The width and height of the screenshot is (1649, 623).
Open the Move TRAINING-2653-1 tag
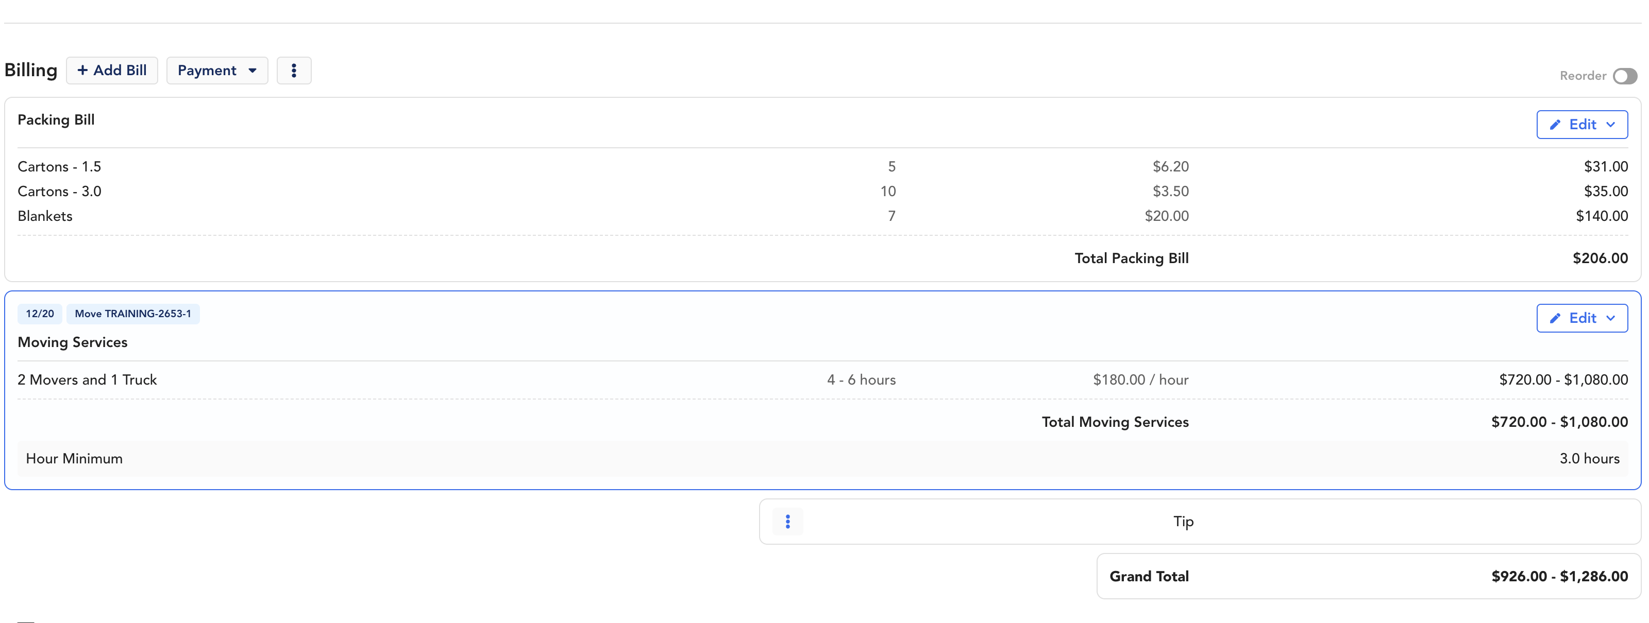[x=132, y=314]
